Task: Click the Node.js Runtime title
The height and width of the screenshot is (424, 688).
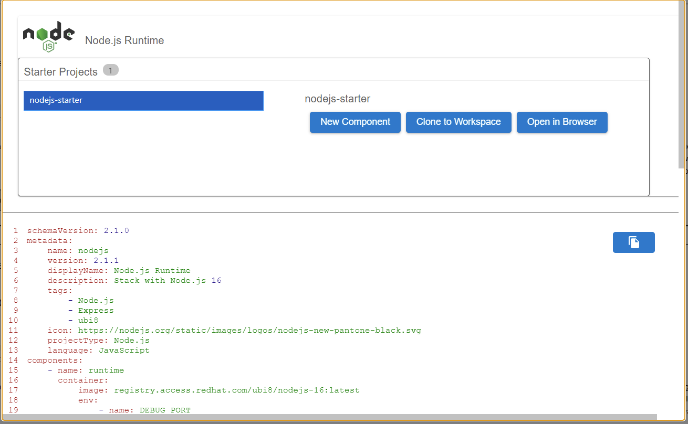Action: (124, 40)
